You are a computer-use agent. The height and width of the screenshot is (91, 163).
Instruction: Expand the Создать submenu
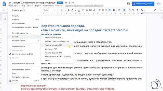pos(24,16)
